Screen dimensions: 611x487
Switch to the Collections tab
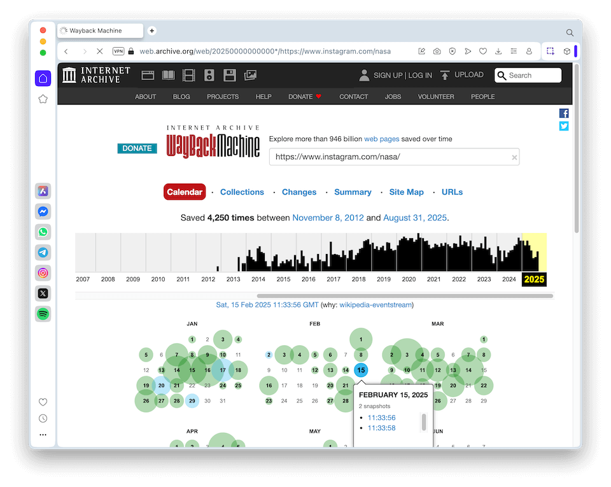click(x=242, y=192)
